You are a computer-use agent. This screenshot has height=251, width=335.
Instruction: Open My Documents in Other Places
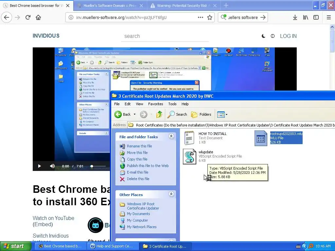pyautogui.click(x=138, y=214)
